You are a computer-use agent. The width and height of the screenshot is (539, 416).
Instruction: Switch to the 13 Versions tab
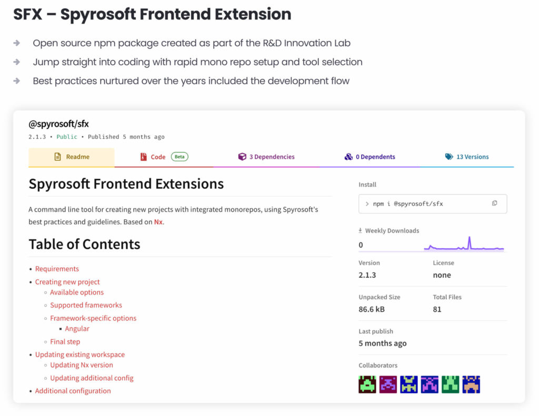click(467, 156)
